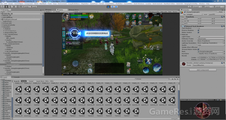This screenshot has height=120, width=226.
Task: Select the Demo scene asset
Action: tap(37, 89)
